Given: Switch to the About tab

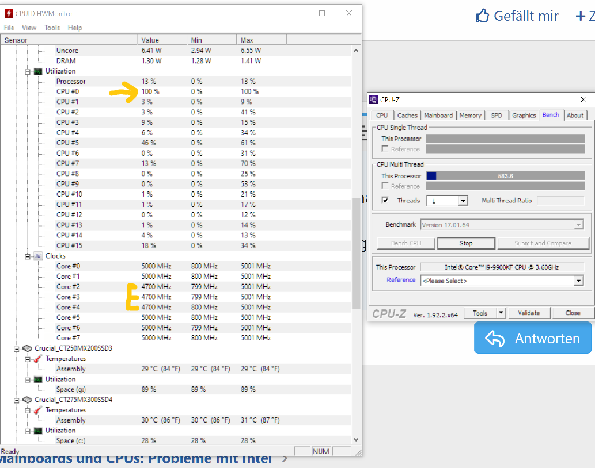Looking at the screenshot, I should click(x=575, y=115).
